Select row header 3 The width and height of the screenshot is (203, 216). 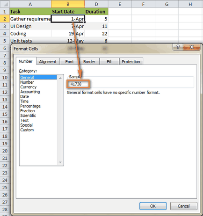(5, 26)
